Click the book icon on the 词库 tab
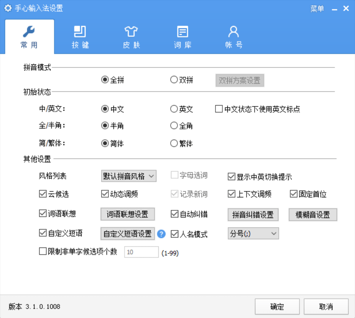 click(182, 31)
